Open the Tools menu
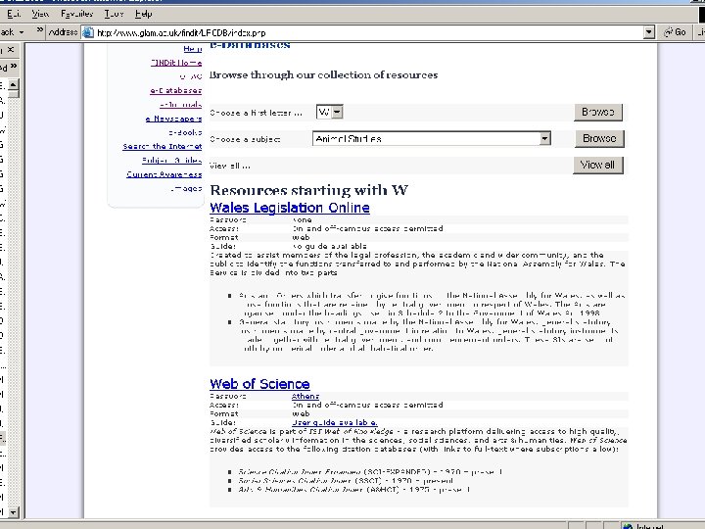The image size is (705, 529). tap(114, 14)
